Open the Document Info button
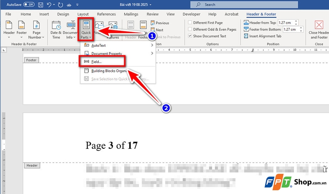 pyautogui.click(x=70, y=30)
